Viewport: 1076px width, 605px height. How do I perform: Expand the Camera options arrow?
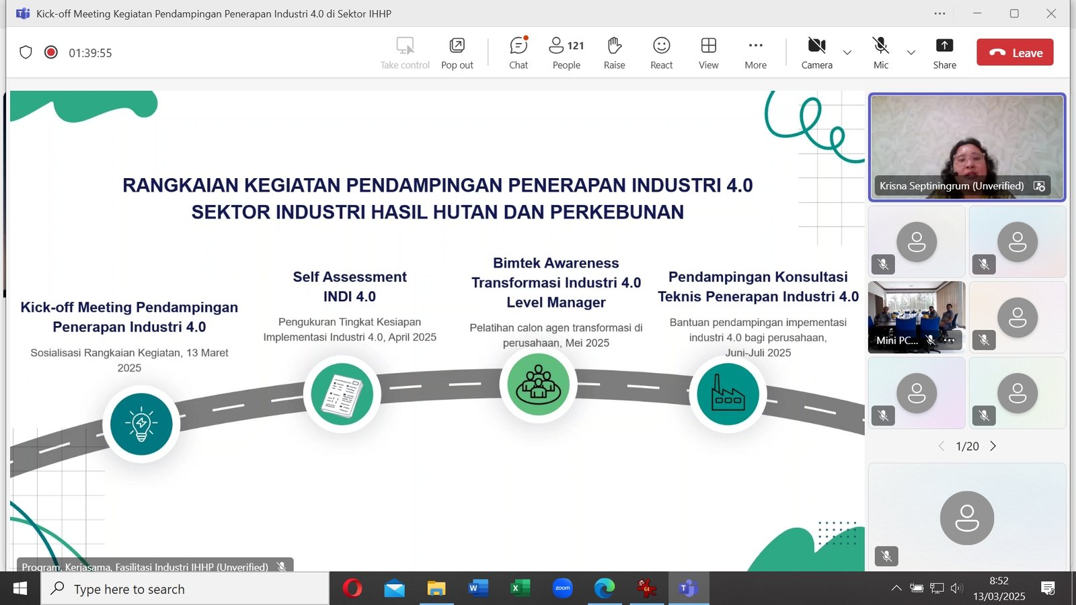[x=847, y=52]
